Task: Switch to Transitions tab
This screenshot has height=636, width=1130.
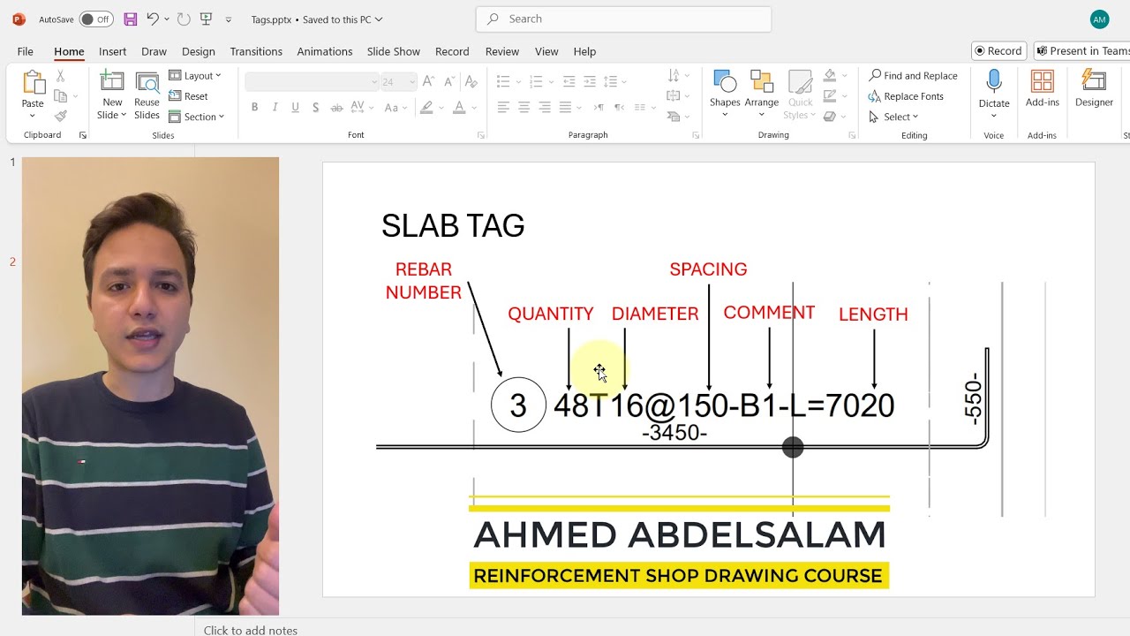Action: pyautogui.click(x=256, y=51)
